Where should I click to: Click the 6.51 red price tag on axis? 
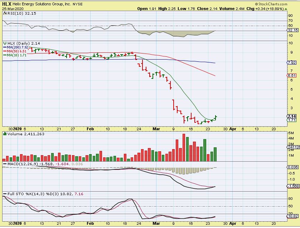292,76
